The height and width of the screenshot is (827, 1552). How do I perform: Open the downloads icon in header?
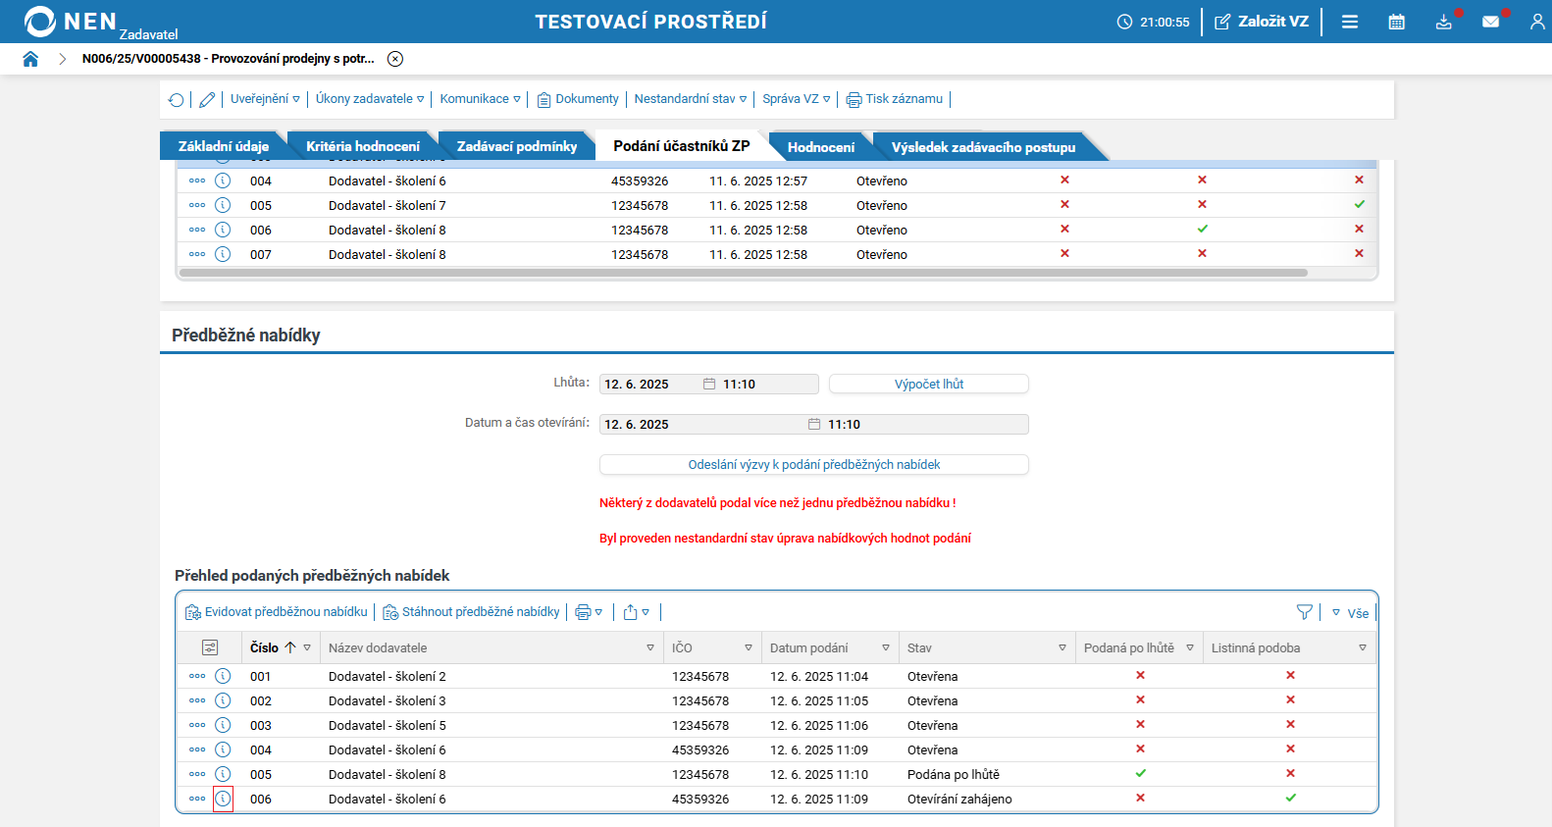coord(1443,22)
